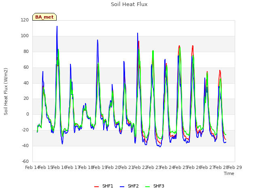
Task: Click the -60 y-axis tick label
Action: coord(25,161)
